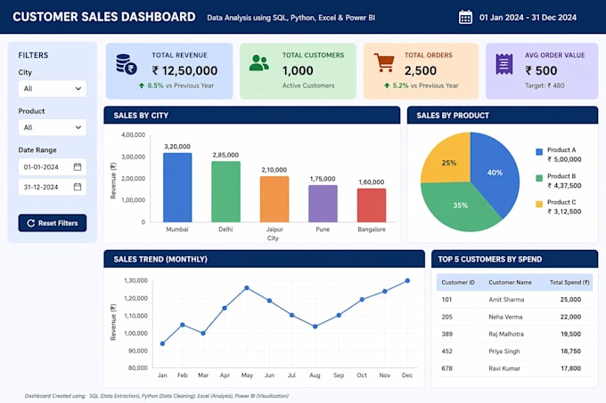
Task: Click the Product filter chevron arrow
Action: [78, 127]
